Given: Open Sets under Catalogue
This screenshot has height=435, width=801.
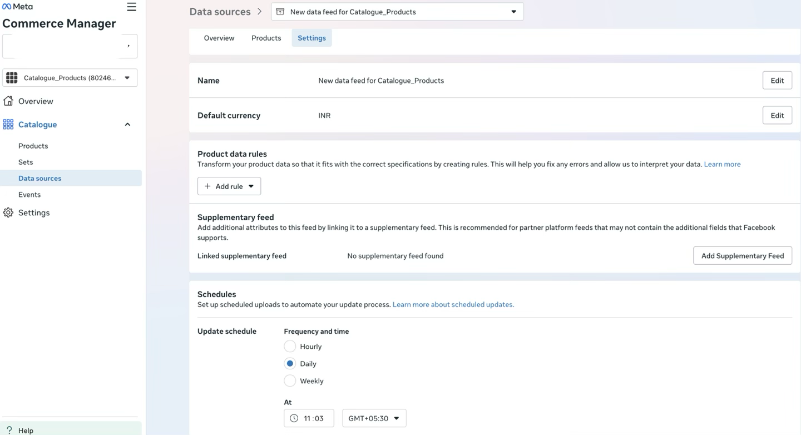Looking at the screenshot, I should (26, 162).
